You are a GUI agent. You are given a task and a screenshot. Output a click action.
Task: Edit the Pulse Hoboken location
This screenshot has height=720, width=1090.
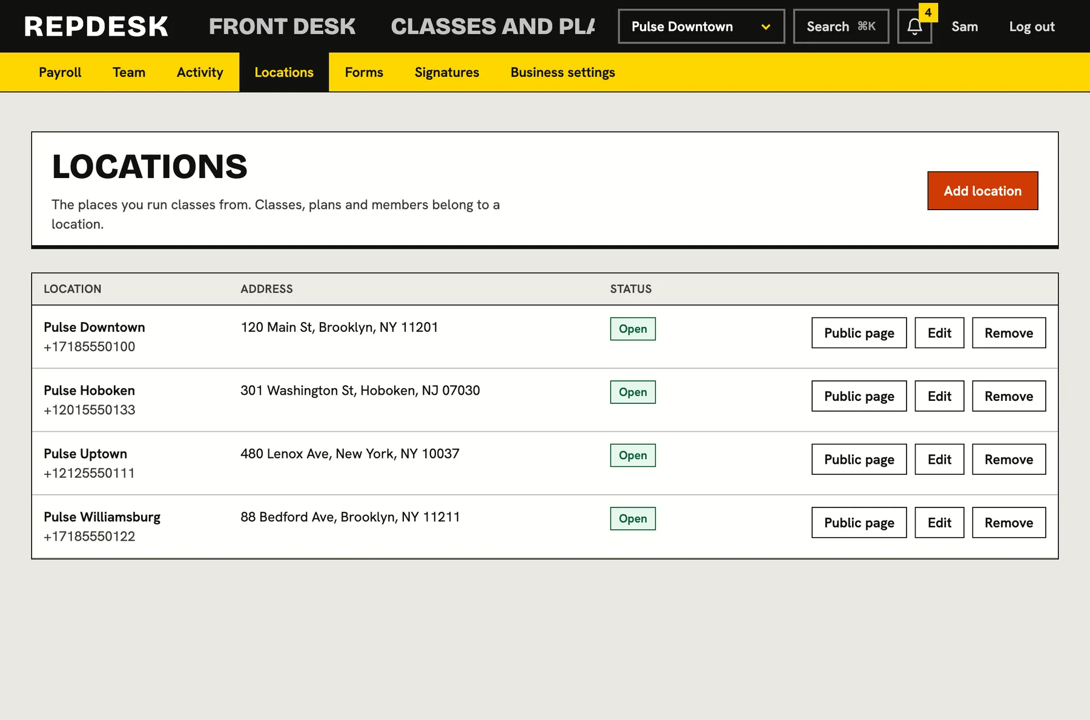tap(939, 396)
